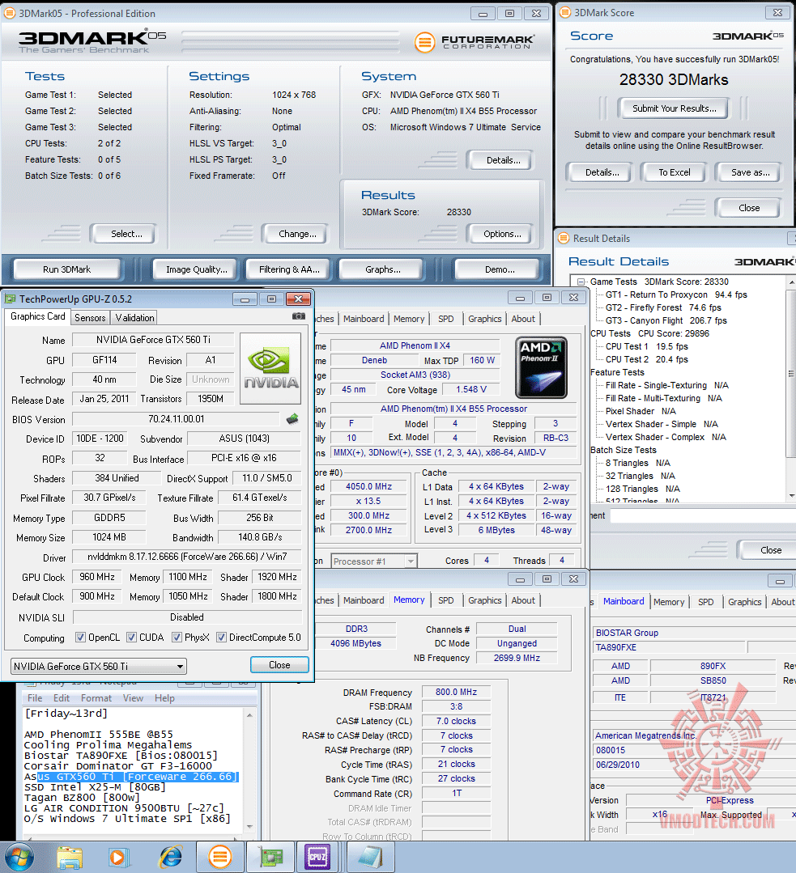796x873 pixels.
Task: Switch to CPU-Z taskbar icon
Action: tap(318, 858)
